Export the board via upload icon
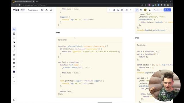The height and width of the screenshot is (103, 184). click(47, 10)
